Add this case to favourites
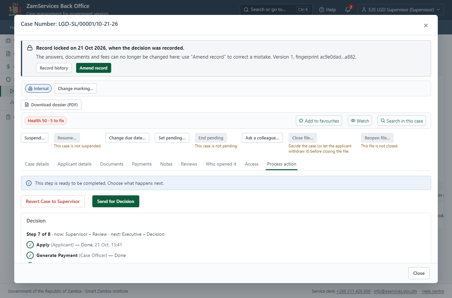This screenshot has width=452, height=298. pyautogui.click(x=319, y=121)
